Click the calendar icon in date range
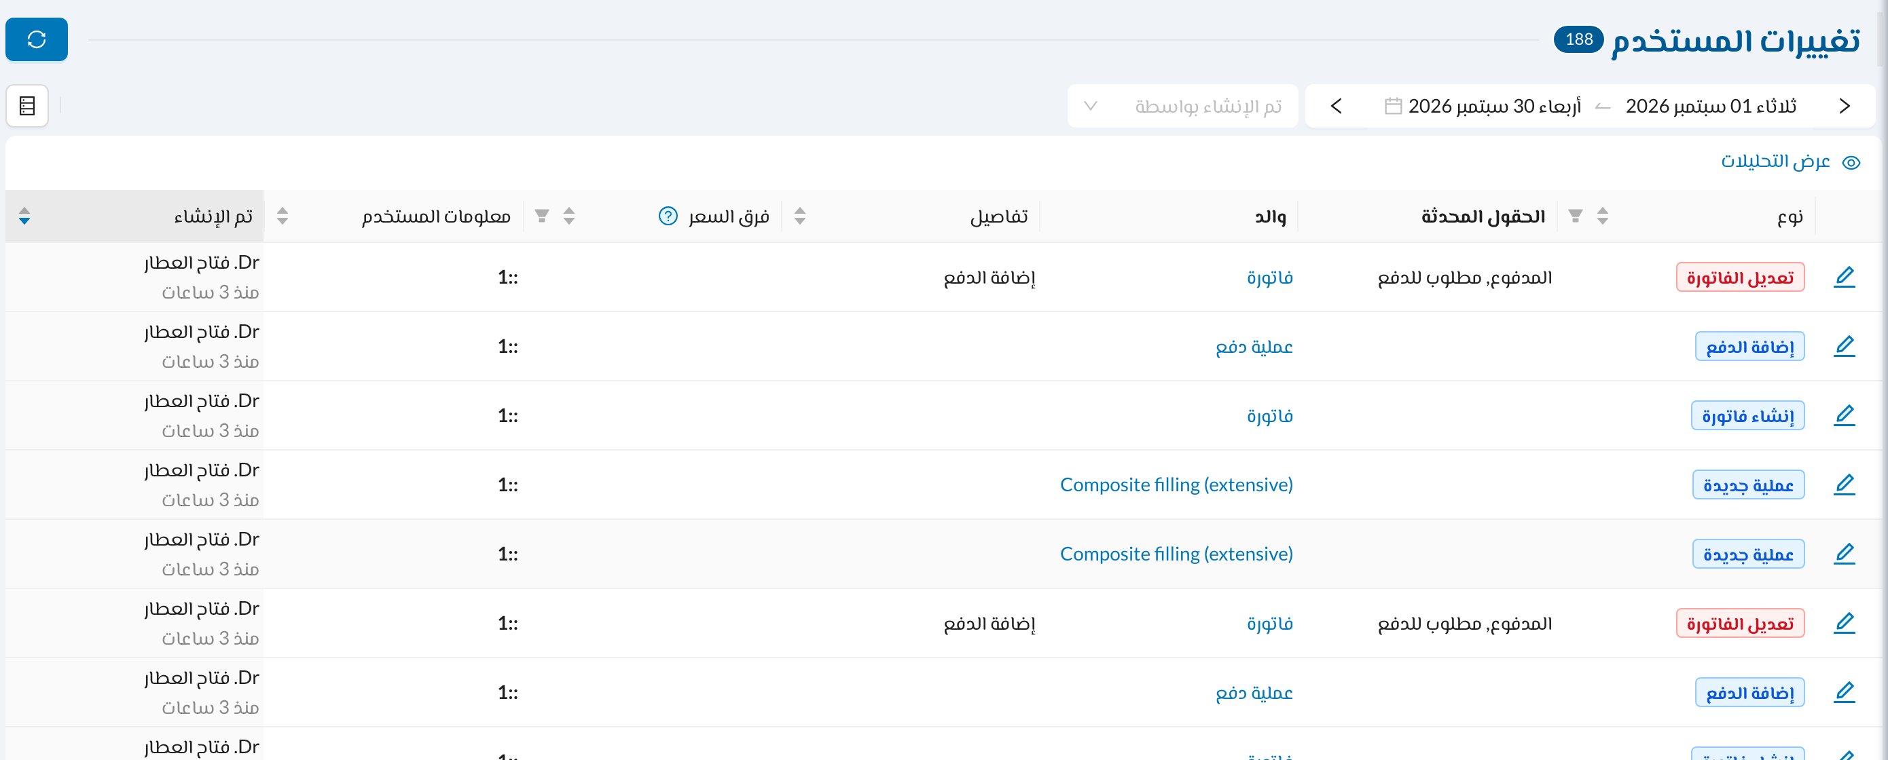The image size is (1888, 760). [x=1392, y=106]
